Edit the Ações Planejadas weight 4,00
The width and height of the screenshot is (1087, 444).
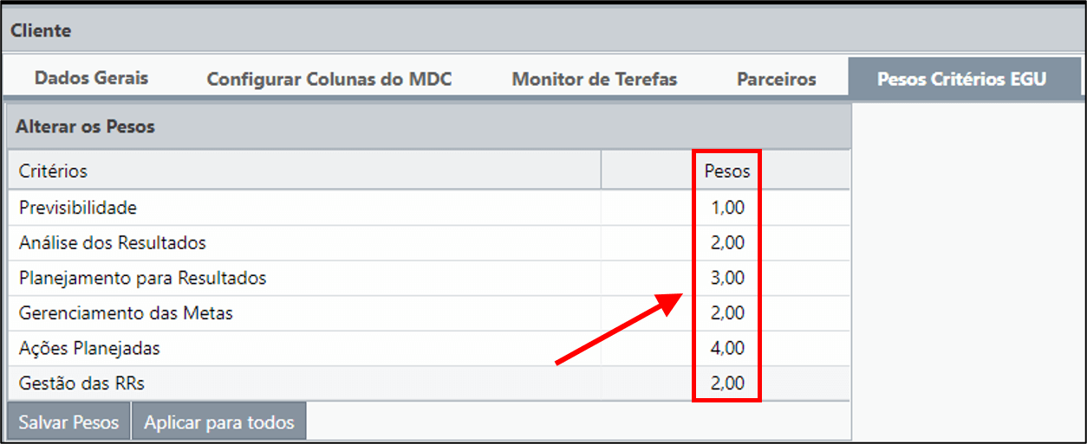tap(727, 348)
